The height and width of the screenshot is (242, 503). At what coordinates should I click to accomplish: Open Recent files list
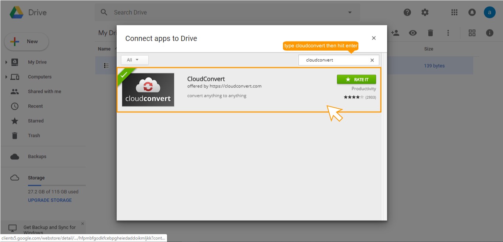click(35, 106)
